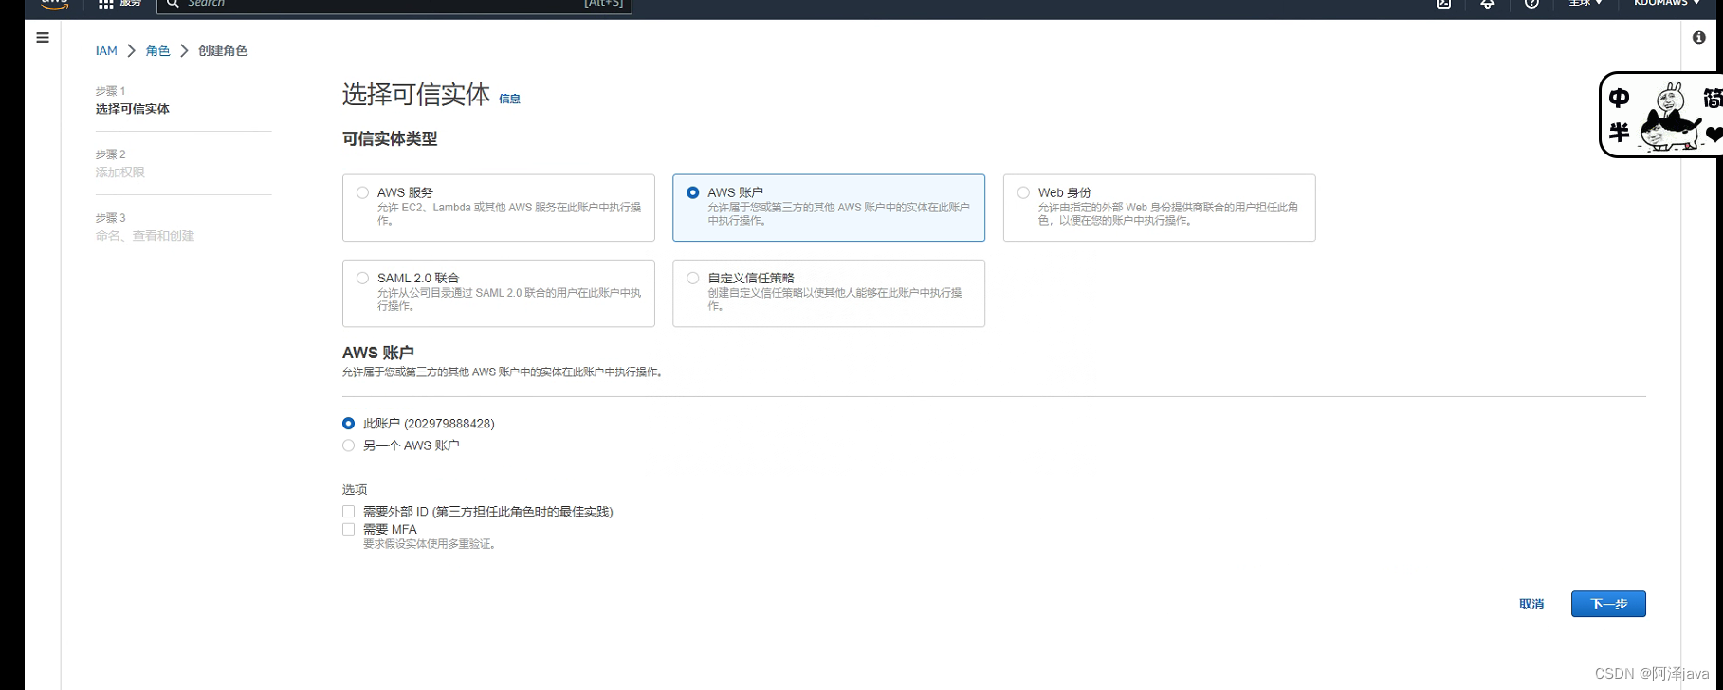1723x690 pixels.
Task: Go to IAM breadcrumb link
Action: [x=106, y=51]
